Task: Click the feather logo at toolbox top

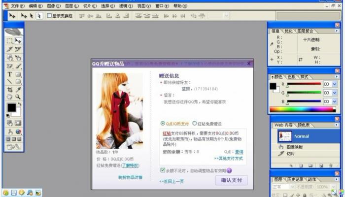Action: click(14, 32)
